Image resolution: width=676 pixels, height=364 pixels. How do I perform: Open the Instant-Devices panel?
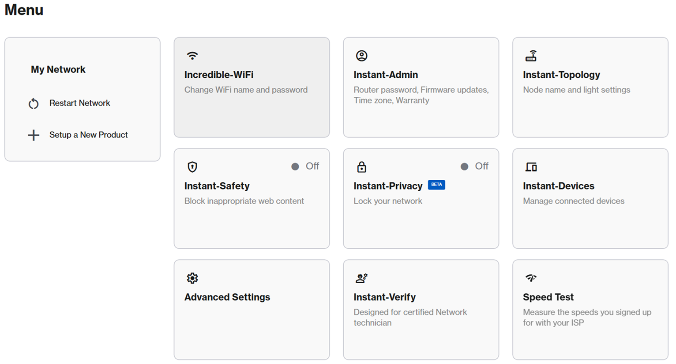(x=590, y=198)
